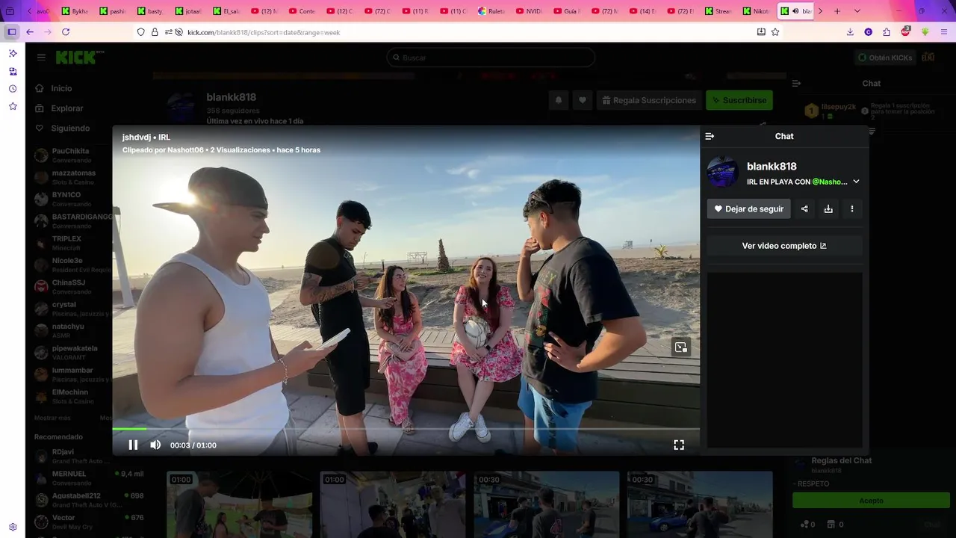Bookmark this page with the star
This screenshot has width=956, height=538.
[x=775, y=32]
